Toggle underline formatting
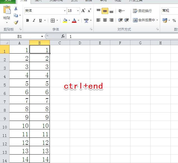Screen dimensions: 178x163 pyautogui.click(x=40, y=20)
